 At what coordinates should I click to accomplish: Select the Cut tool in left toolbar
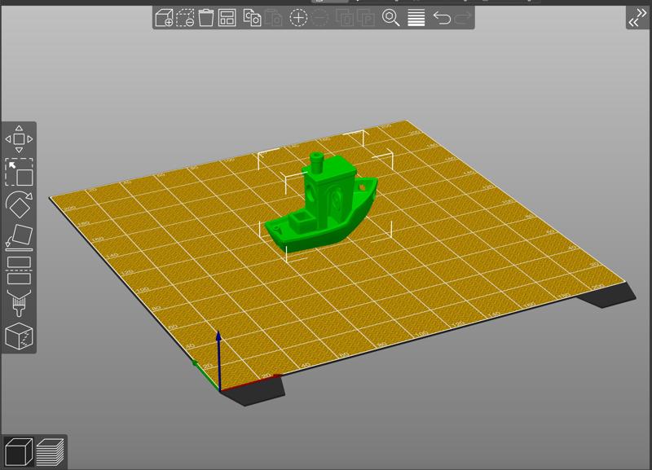click(19, 270)
